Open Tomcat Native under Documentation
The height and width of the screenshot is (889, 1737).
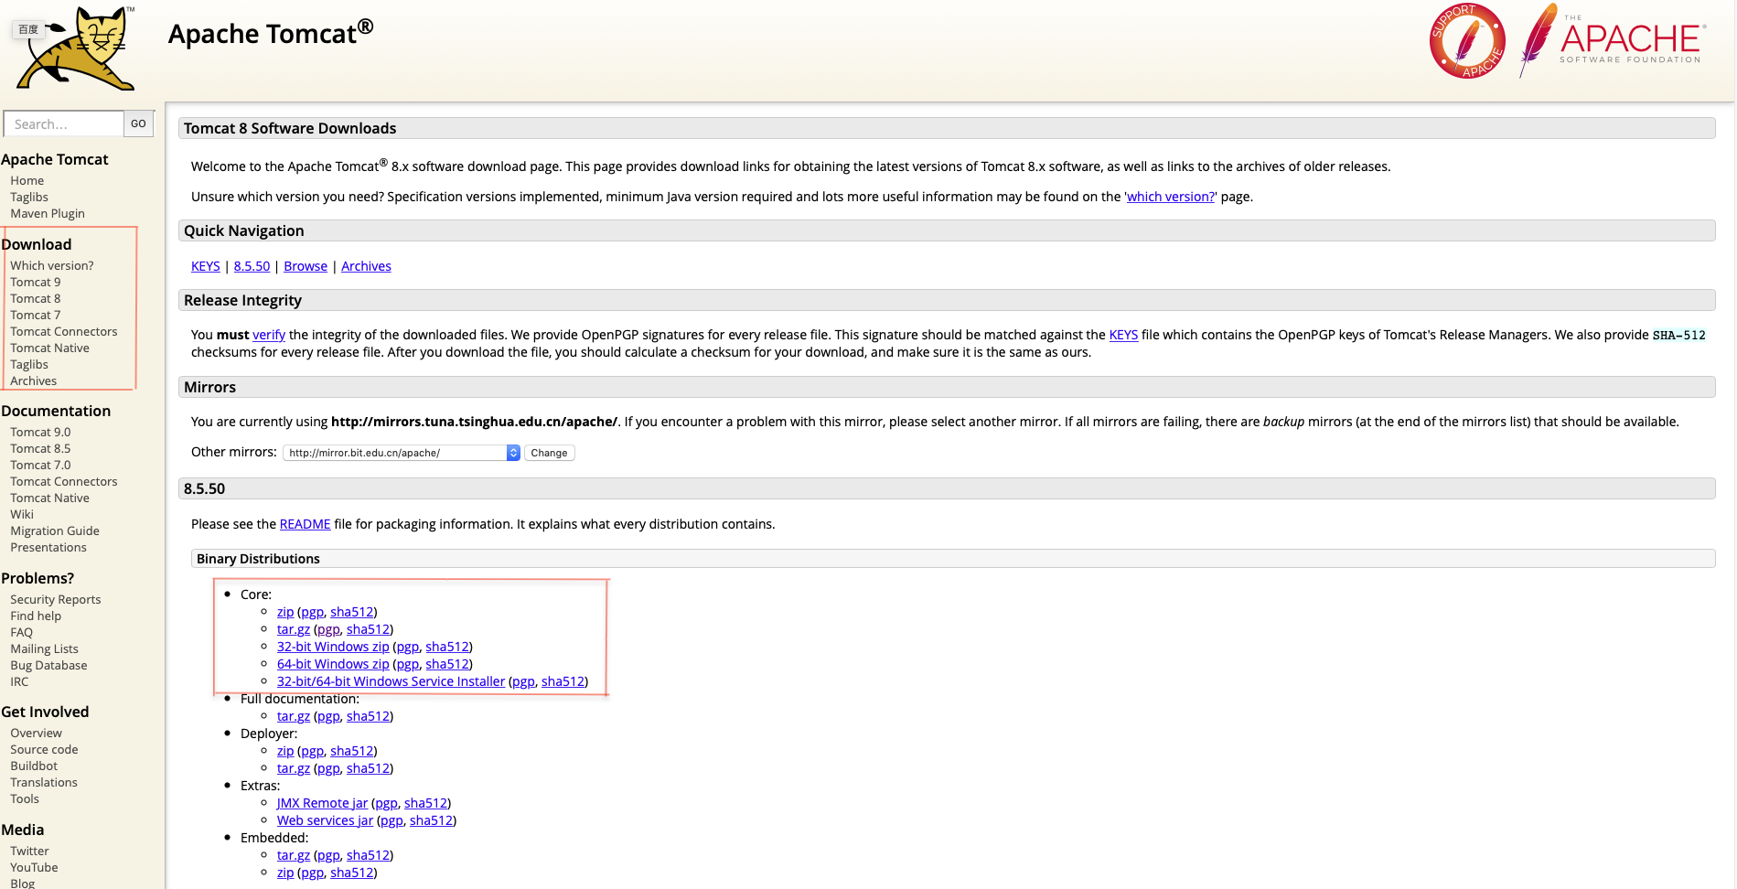[x=49, y=498]
